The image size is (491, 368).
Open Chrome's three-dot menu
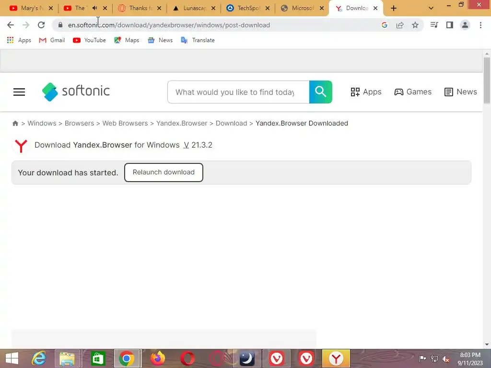[480, 25]
